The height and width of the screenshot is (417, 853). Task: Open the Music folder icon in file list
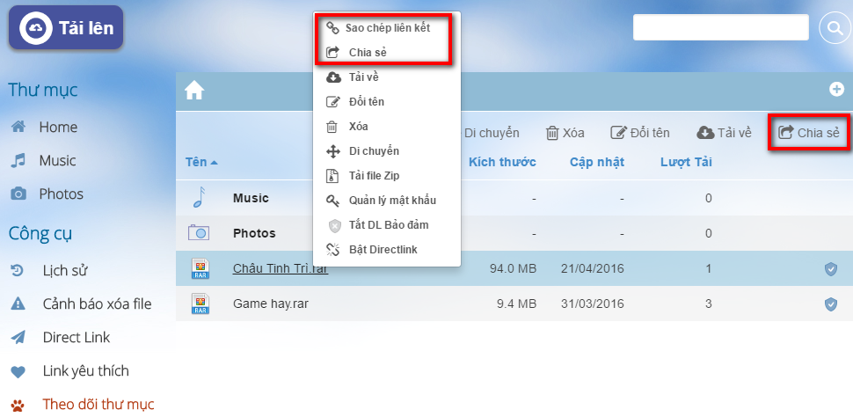pyautogui.click(x=199, y=199)
